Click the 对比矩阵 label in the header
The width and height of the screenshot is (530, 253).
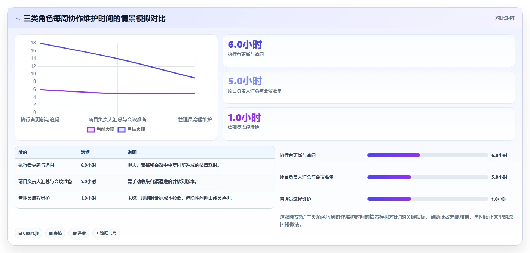(x=505, y=18)
